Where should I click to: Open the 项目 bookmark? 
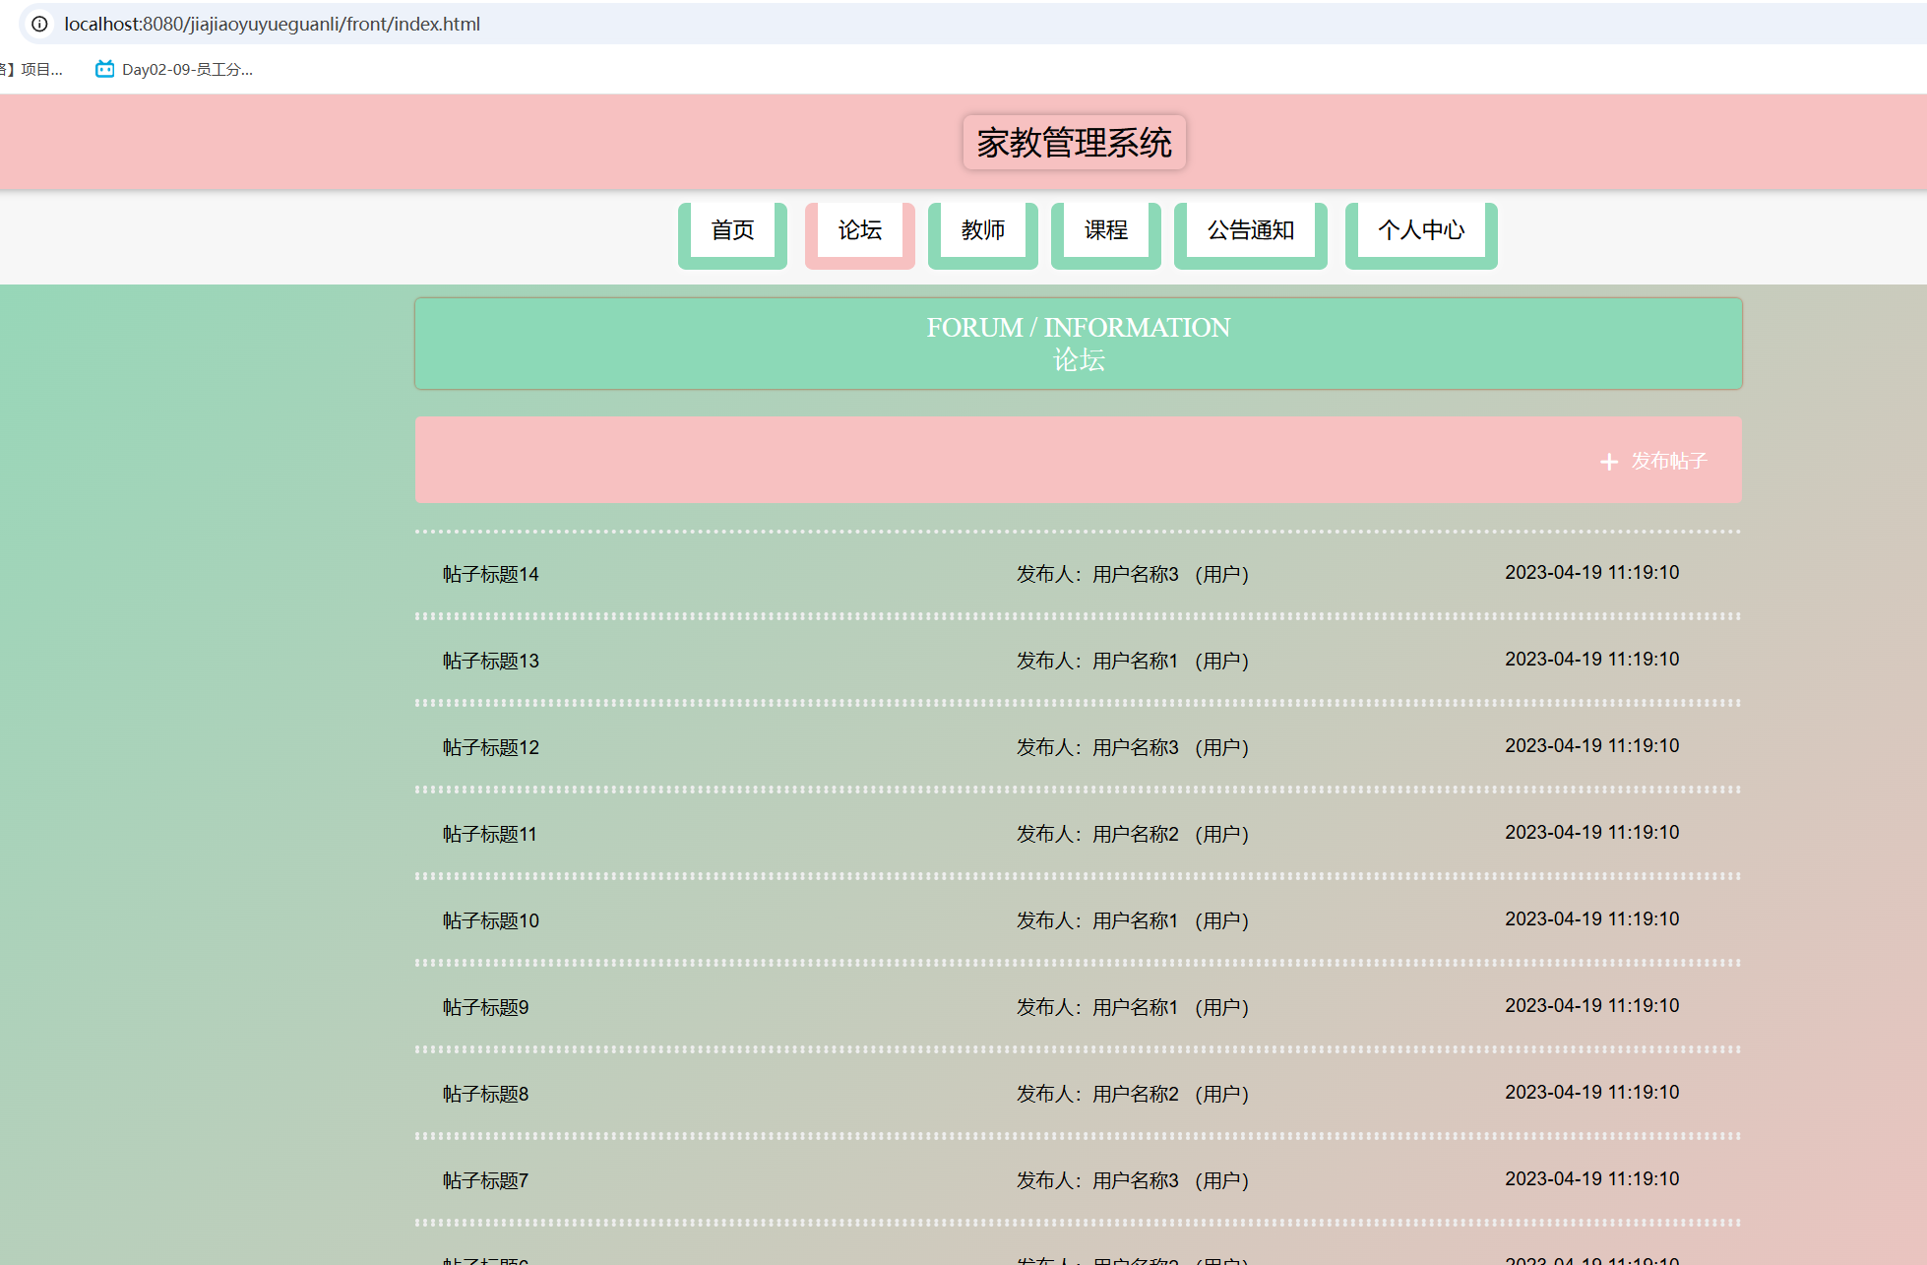(x=31, y=69)
